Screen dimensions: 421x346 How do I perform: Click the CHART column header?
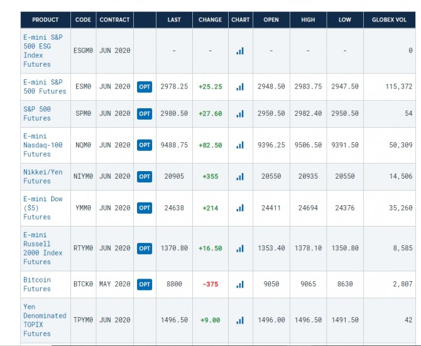coord(241,20)
